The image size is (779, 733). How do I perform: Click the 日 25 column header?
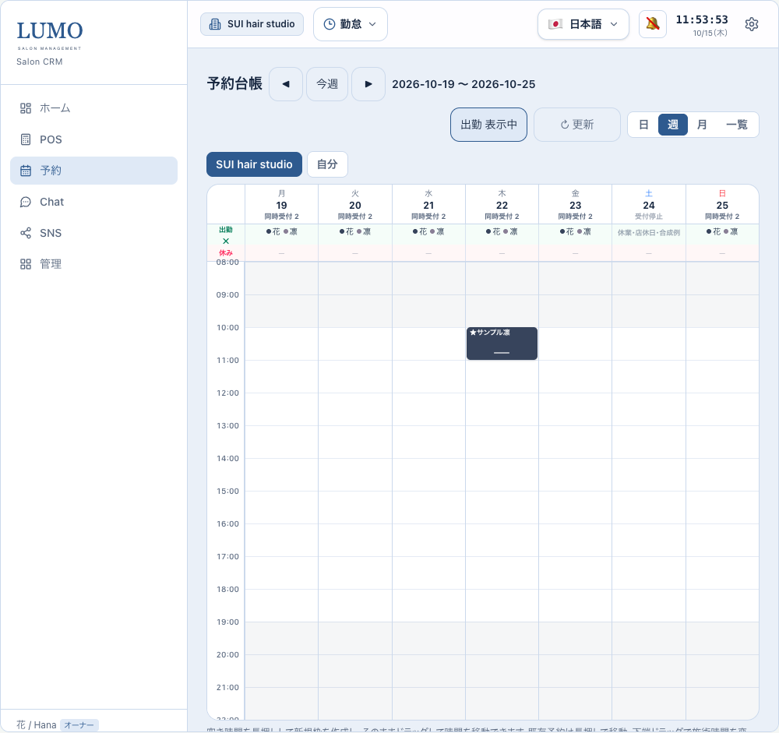pyautogui.click(x=722, y=204)
